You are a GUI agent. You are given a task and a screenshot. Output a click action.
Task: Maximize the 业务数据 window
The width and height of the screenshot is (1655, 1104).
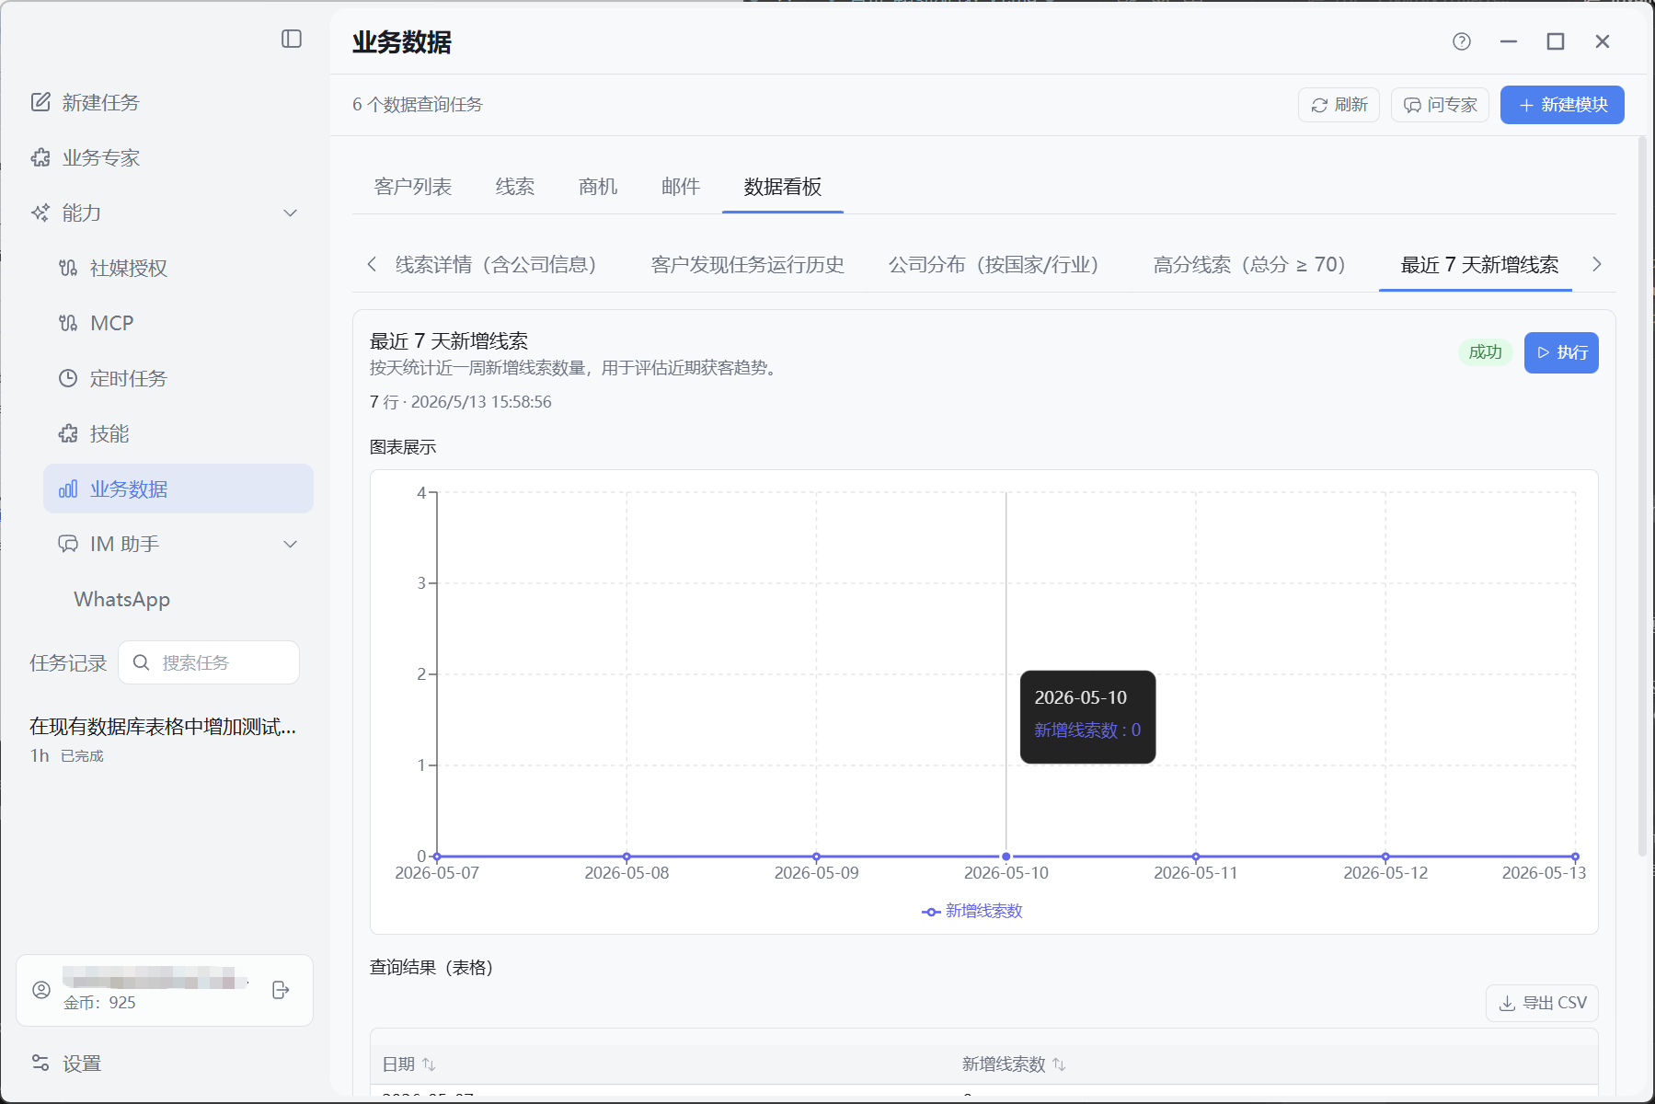[x=1556, y=41]
